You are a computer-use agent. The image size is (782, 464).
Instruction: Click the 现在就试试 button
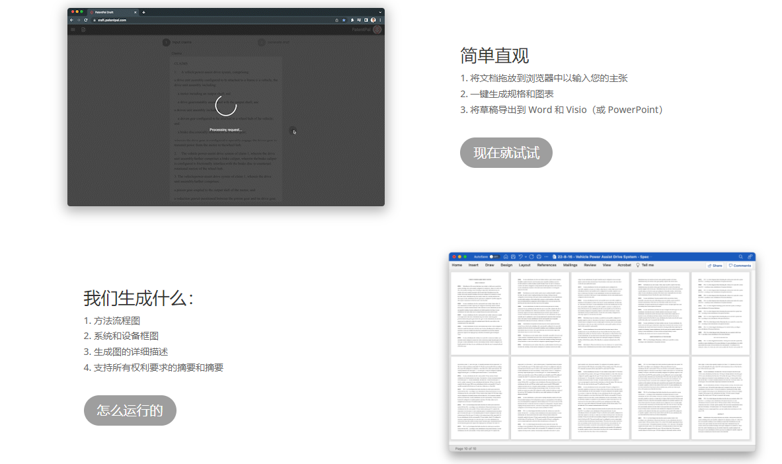(x=506, y=153)
